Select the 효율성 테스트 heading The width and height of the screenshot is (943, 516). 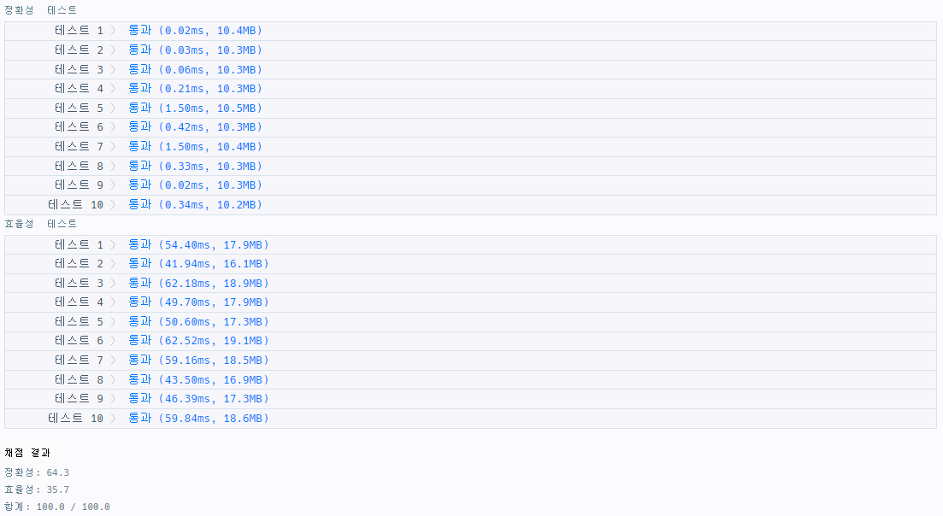click(x=41, y=224)
